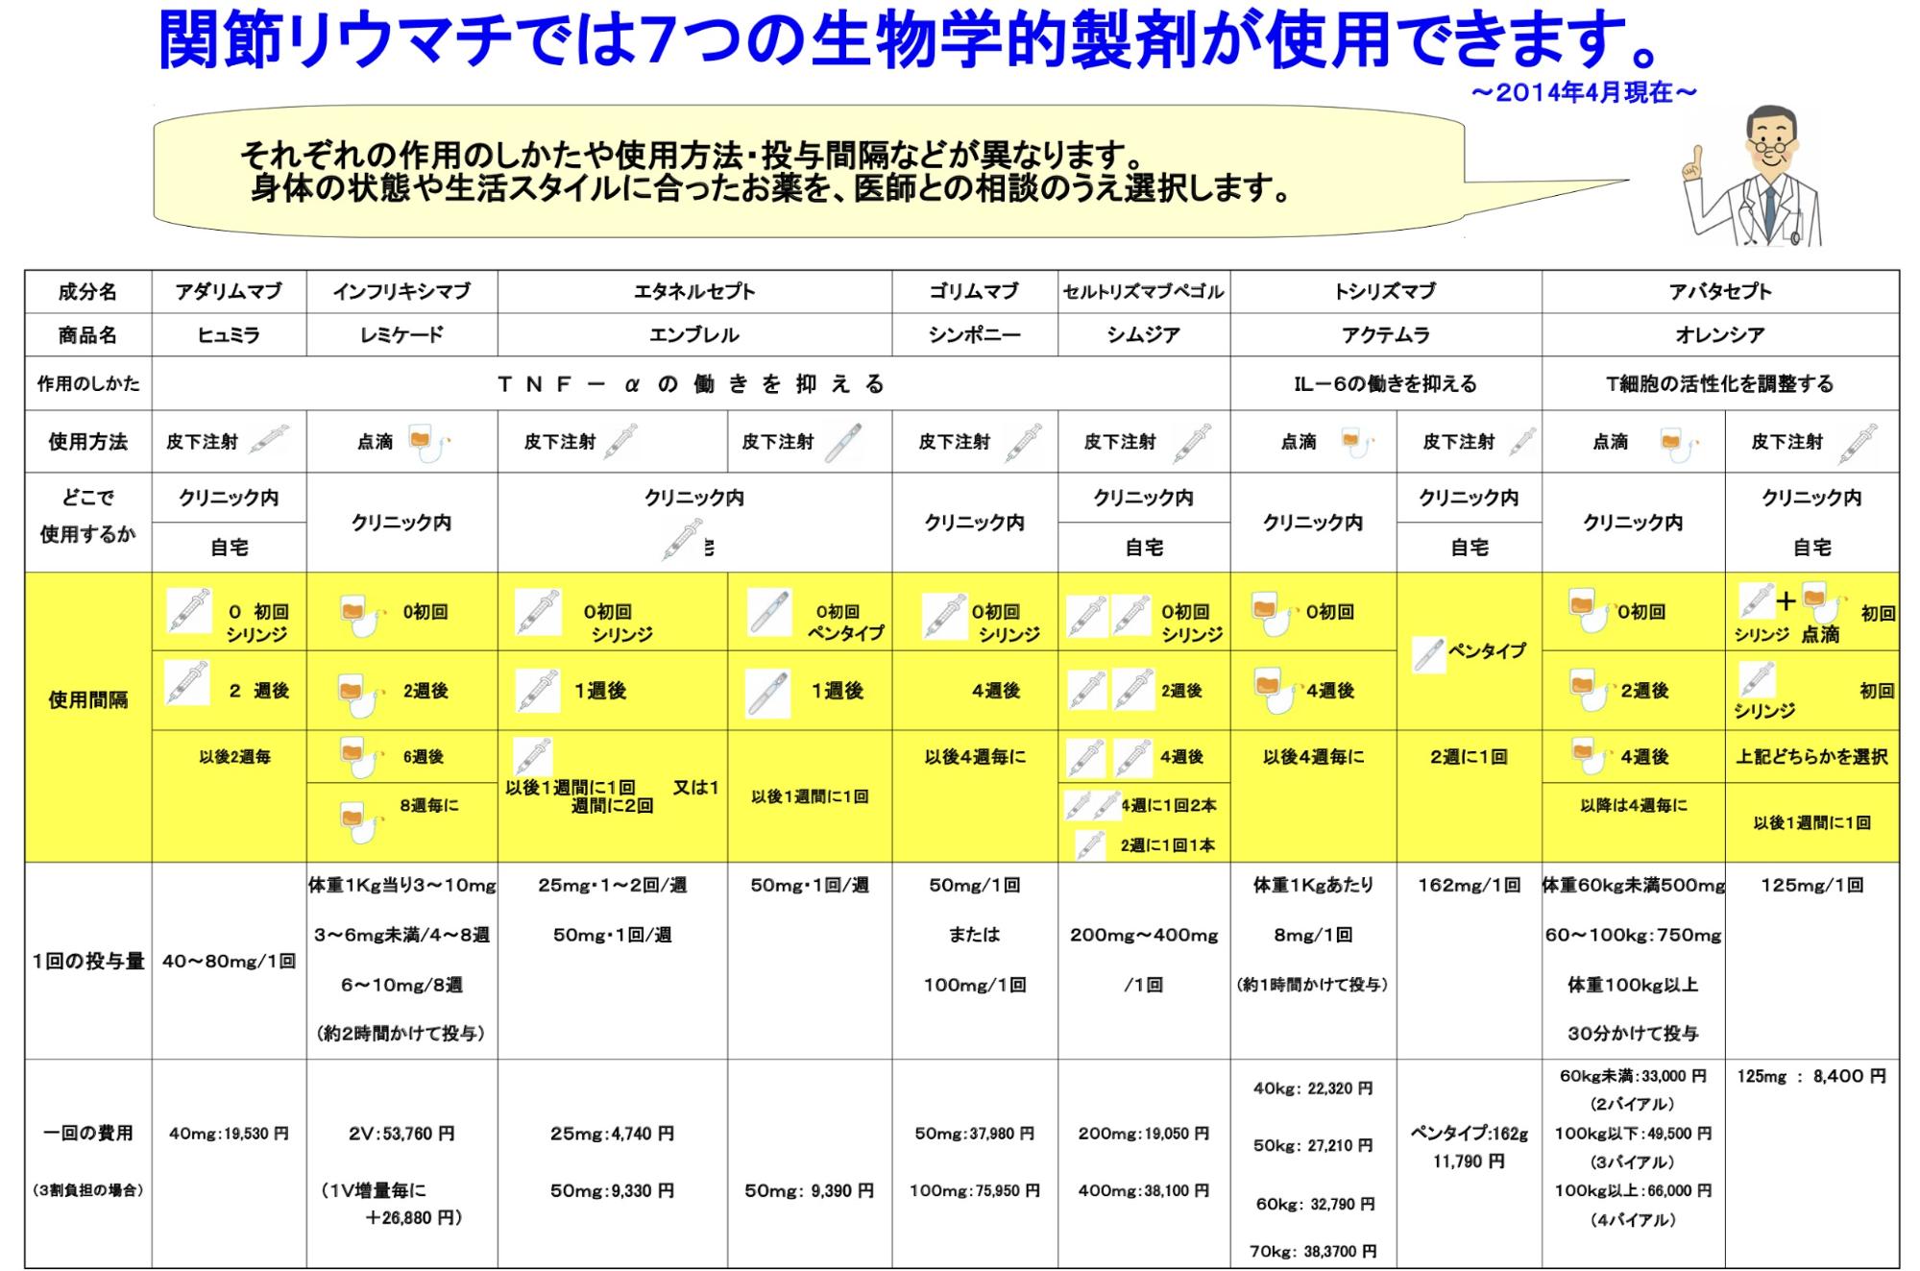Click pen icon next to ペンタイプ label
The width and height of the screenshot is (1920, 1271).
click(x=1429, y=653)
